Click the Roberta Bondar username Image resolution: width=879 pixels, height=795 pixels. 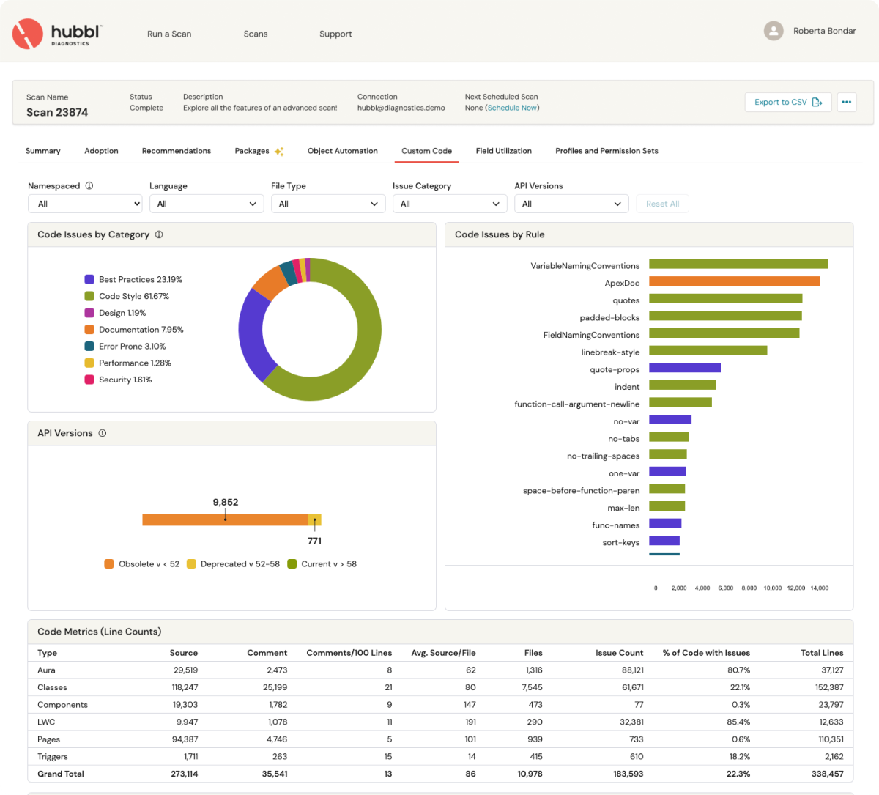tap(825, 31)
